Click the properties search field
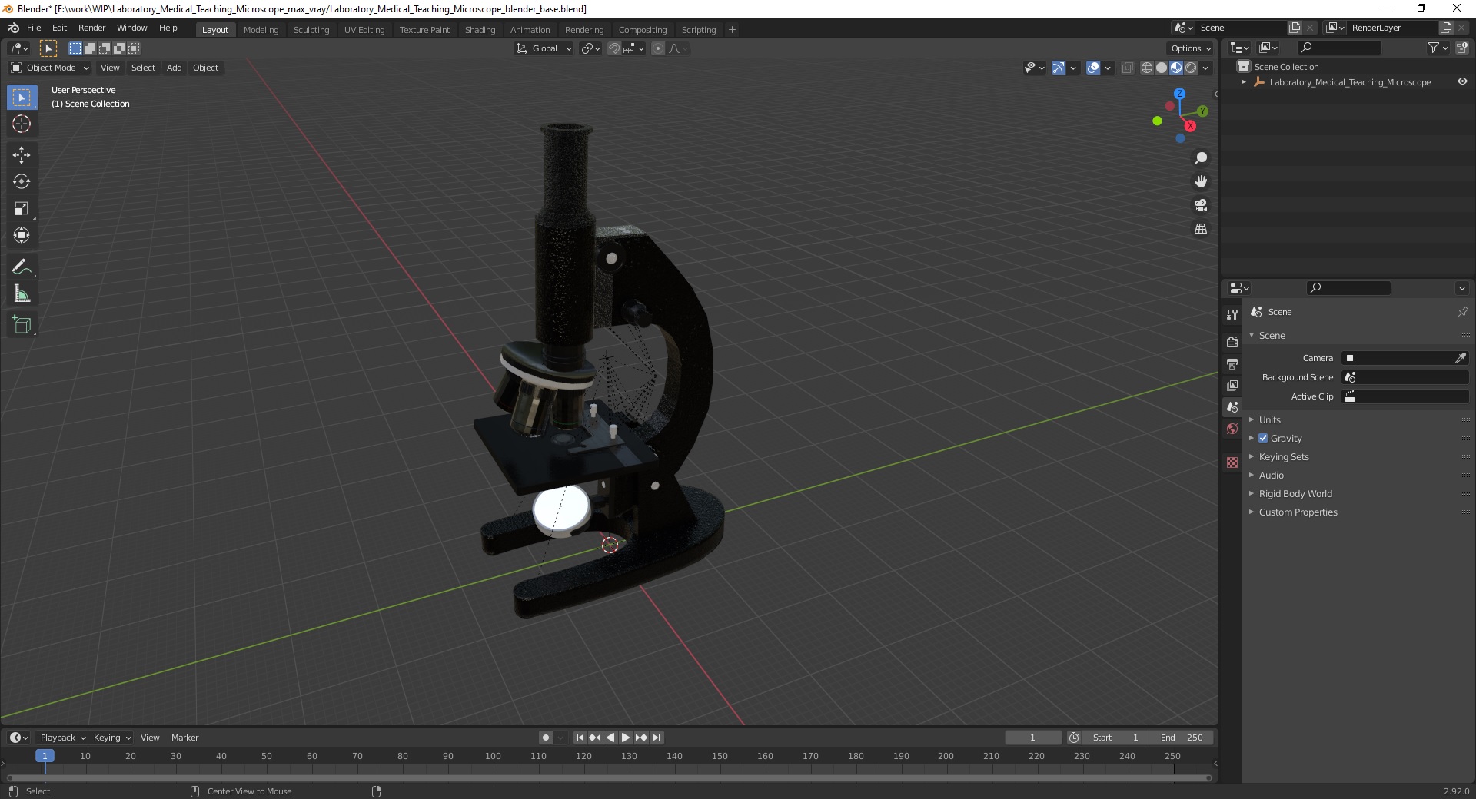The height and width of the screenshot is (799, 1476). [x=1349, y=288]
